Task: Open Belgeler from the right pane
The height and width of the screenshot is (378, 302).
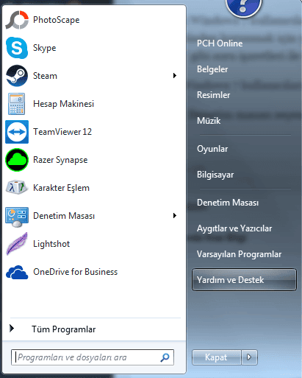Action: [x=212, y=69]
